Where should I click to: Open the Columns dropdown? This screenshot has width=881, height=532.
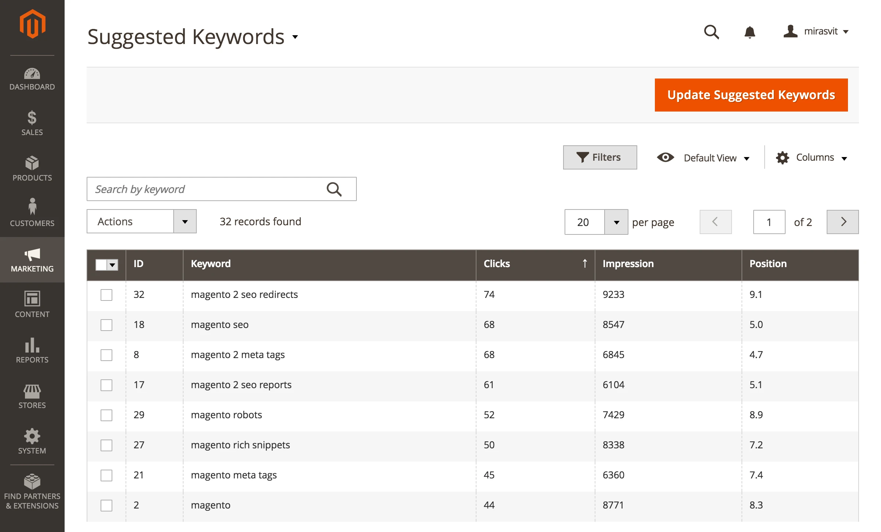pyautogui.click(x=812, y=158)
